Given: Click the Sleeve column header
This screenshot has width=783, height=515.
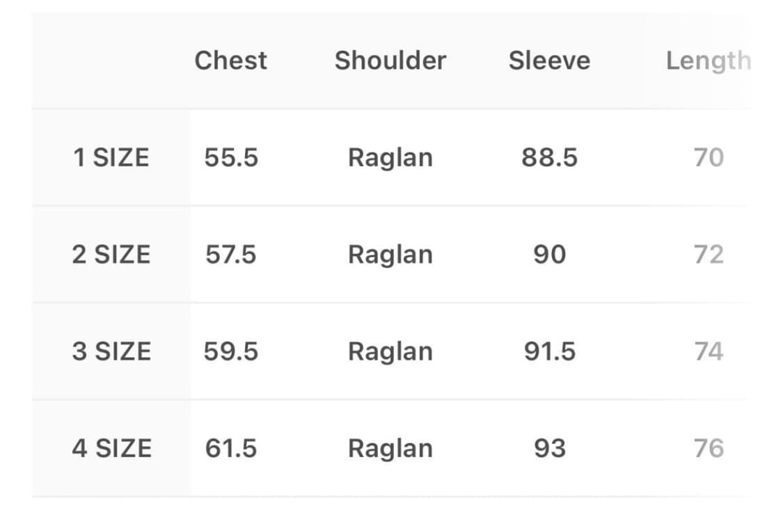Looking at the screenshot, I should (x=549, y=61).
